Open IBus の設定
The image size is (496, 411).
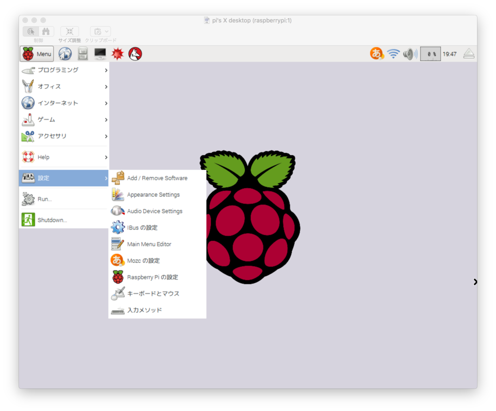[x=157, y=227]
